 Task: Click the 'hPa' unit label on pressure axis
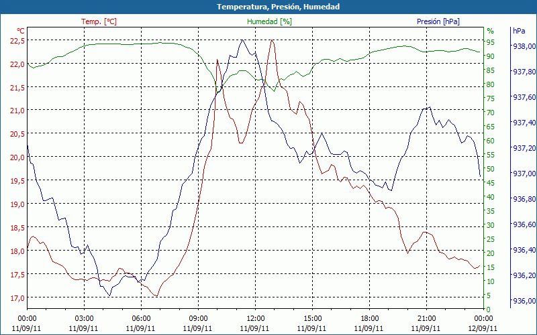coord(519,31)
